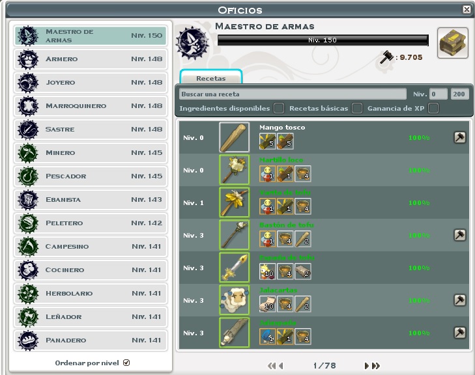475x375 pixels.
Task: Click the Niv. 150 experience progress bar
Action: (323, 40)
